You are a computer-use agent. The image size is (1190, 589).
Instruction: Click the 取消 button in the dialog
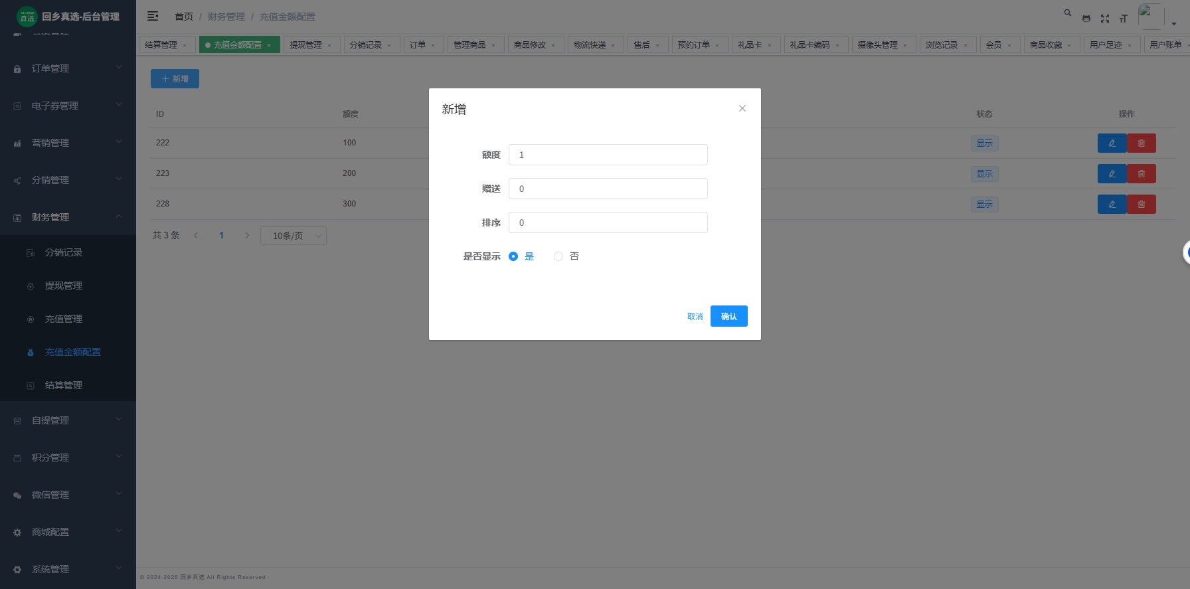695,317
